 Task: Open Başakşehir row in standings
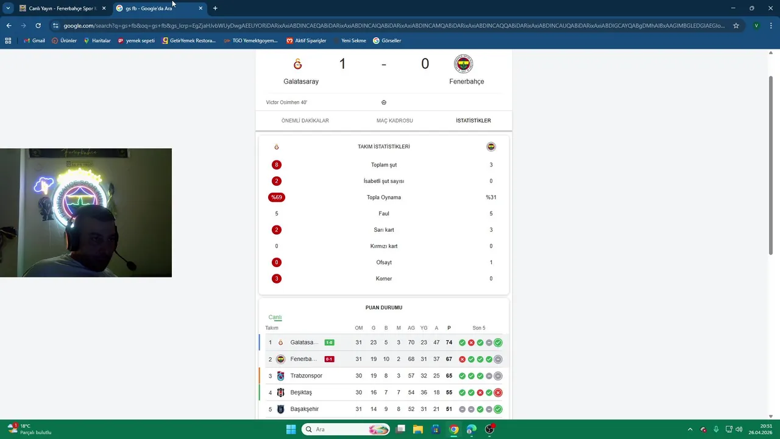[x=384, y=409]
